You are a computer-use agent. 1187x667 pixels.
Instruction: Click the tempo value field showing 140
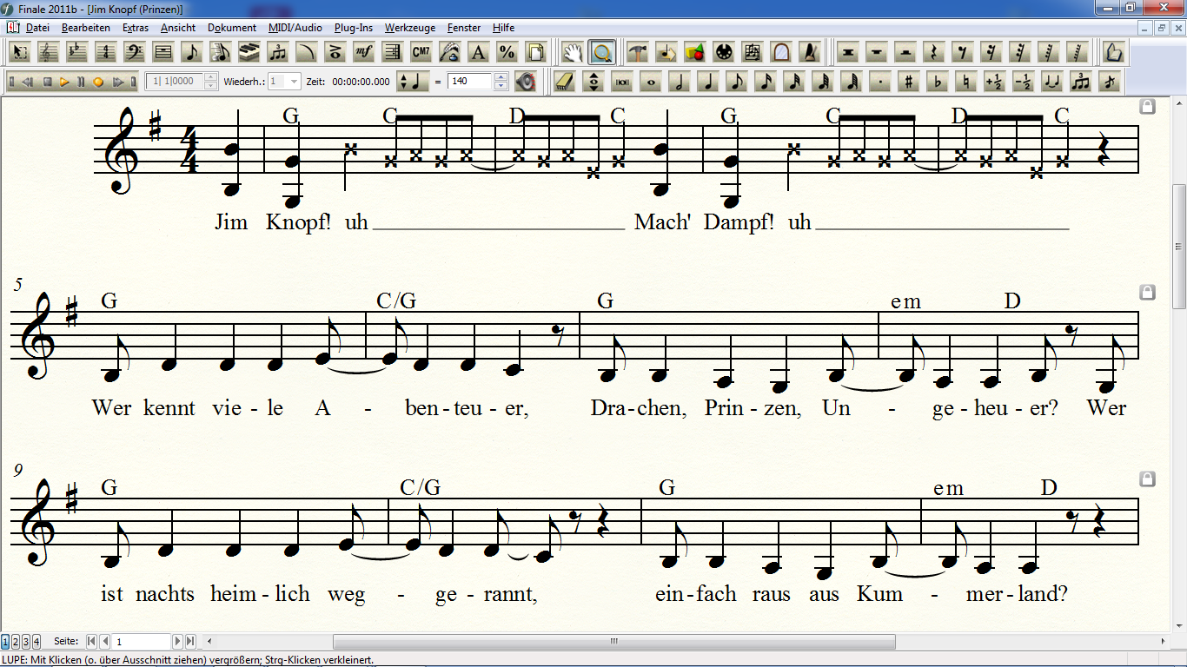point(470,82)
